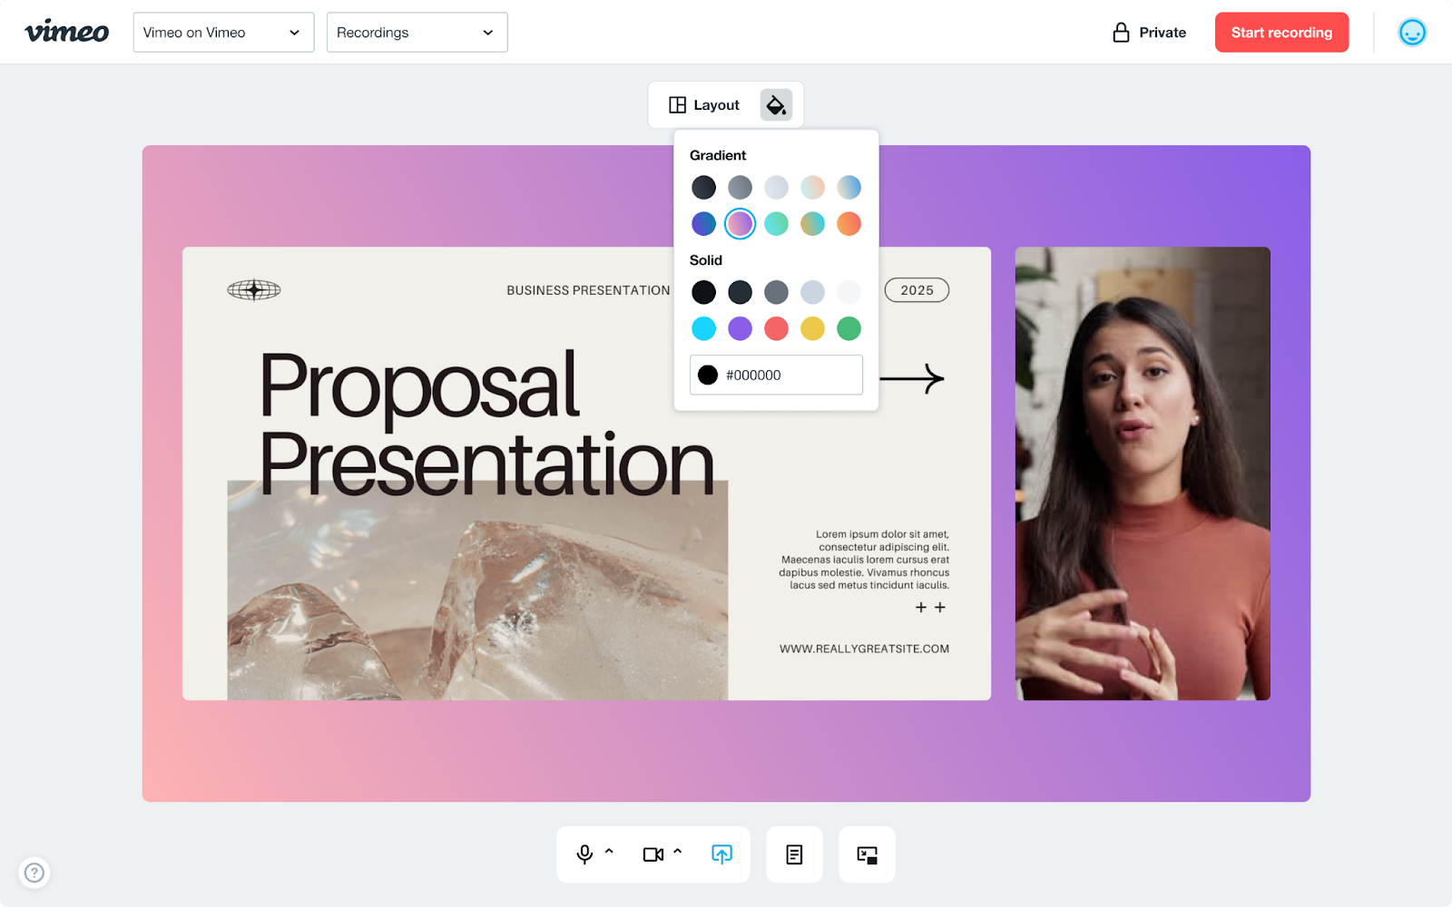Image resolution: width=1452 pixels, height=907 pixels.
Task: Toggle the microphone
Action: pyautogui.click(x=584, y=854)
